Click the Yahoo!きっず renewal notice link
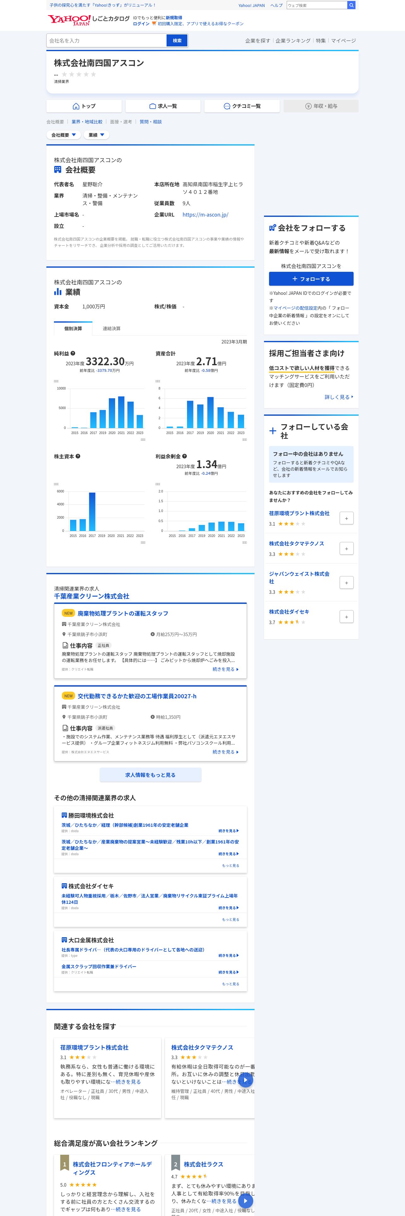The width and height of the screenshot is (405, 1216). tap(102, 5)
